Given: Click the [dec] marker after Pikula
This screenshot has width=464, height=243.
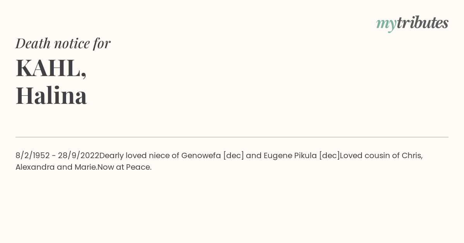Looking at the screenshot, I should click(x=329, y=156).
